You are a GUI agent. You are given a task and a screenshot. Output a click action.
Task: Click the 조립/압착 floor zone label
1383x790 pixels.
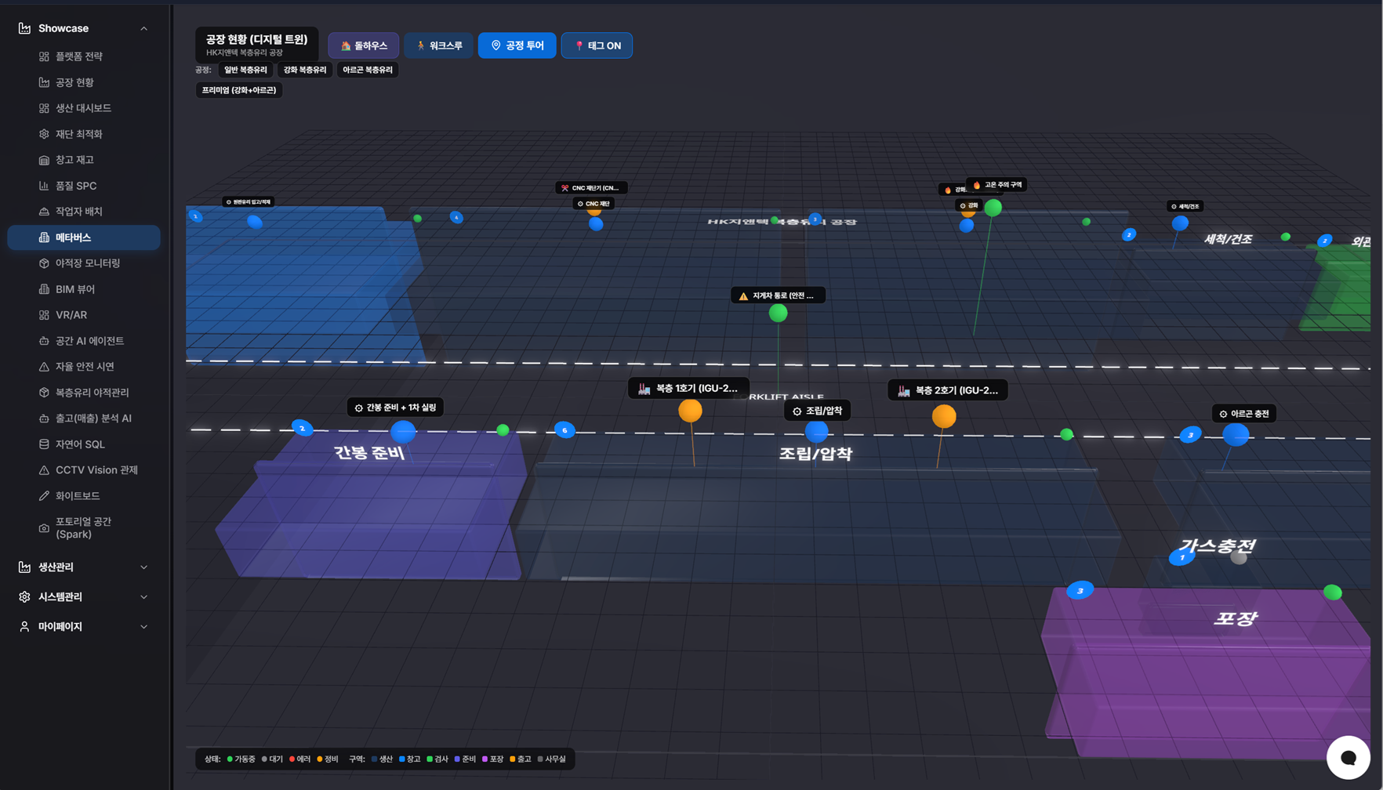coord(815,454)
